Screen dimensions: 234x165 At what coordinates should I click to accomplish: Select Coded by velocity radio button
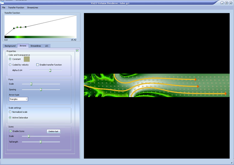click(10, 65)
